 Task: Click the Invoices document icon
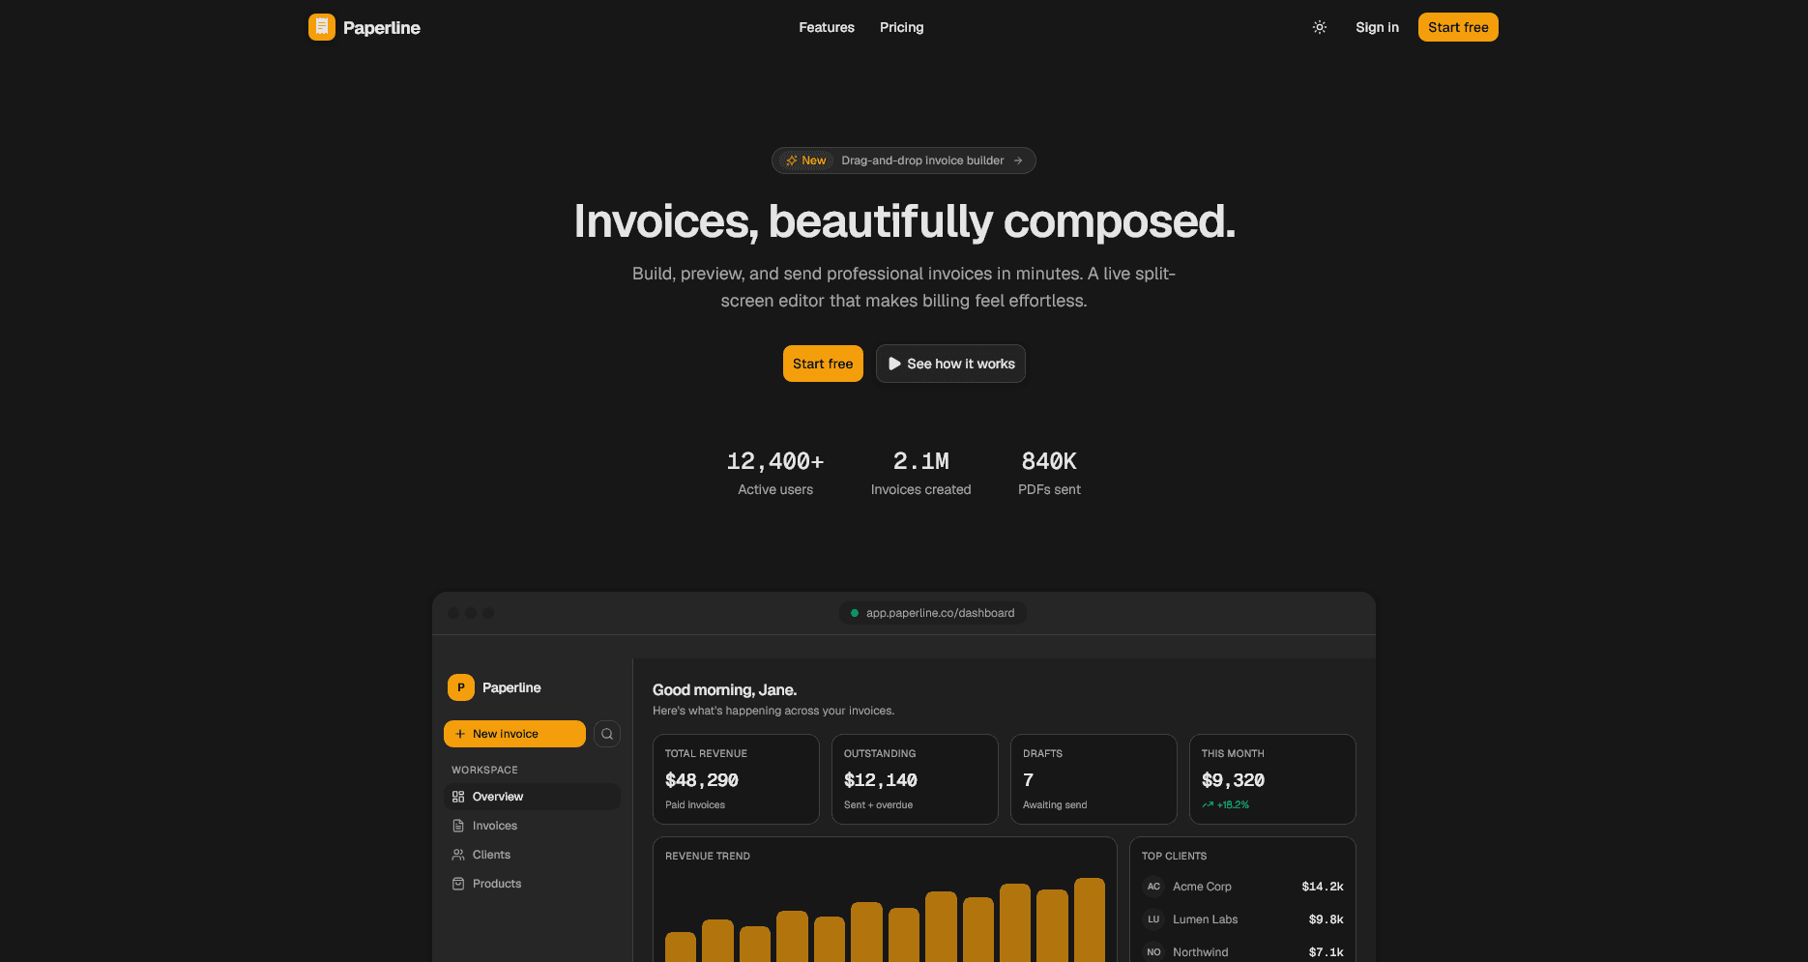click(x=458, y=826)
